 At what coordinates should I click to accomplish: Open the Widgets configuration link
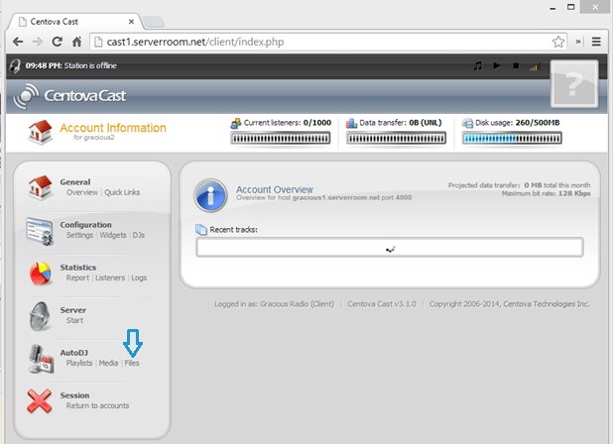[x=113, y=235]
